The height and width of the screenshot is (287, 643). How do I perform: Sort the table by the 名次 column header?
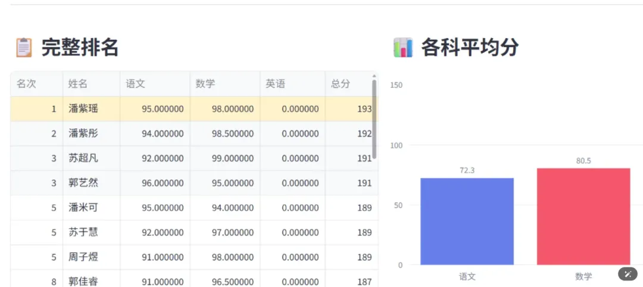36,84
